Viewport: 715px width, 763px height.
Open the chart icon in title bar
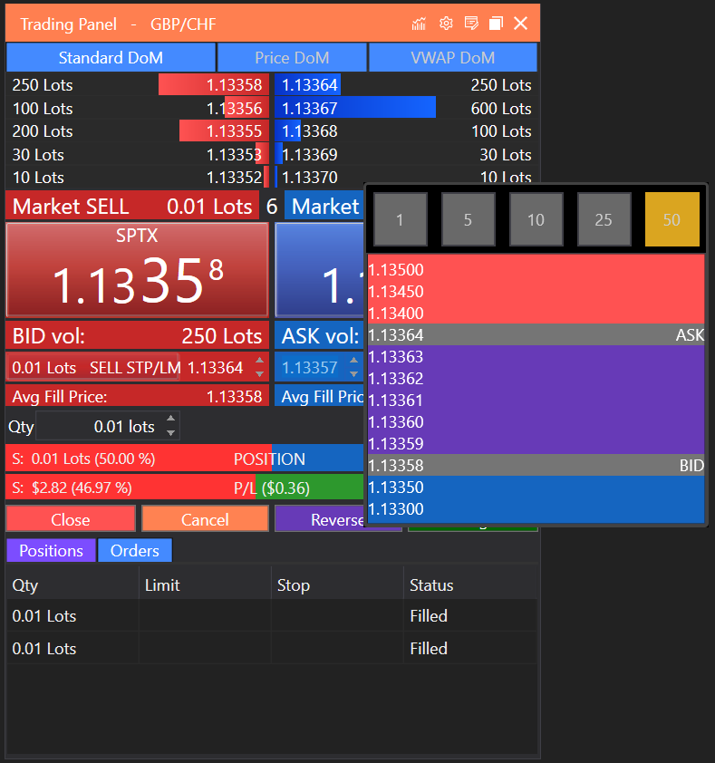click(419, 24)
